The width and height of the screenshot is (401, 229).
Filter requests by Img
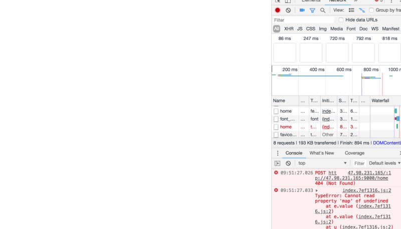(x=323, y=29)
